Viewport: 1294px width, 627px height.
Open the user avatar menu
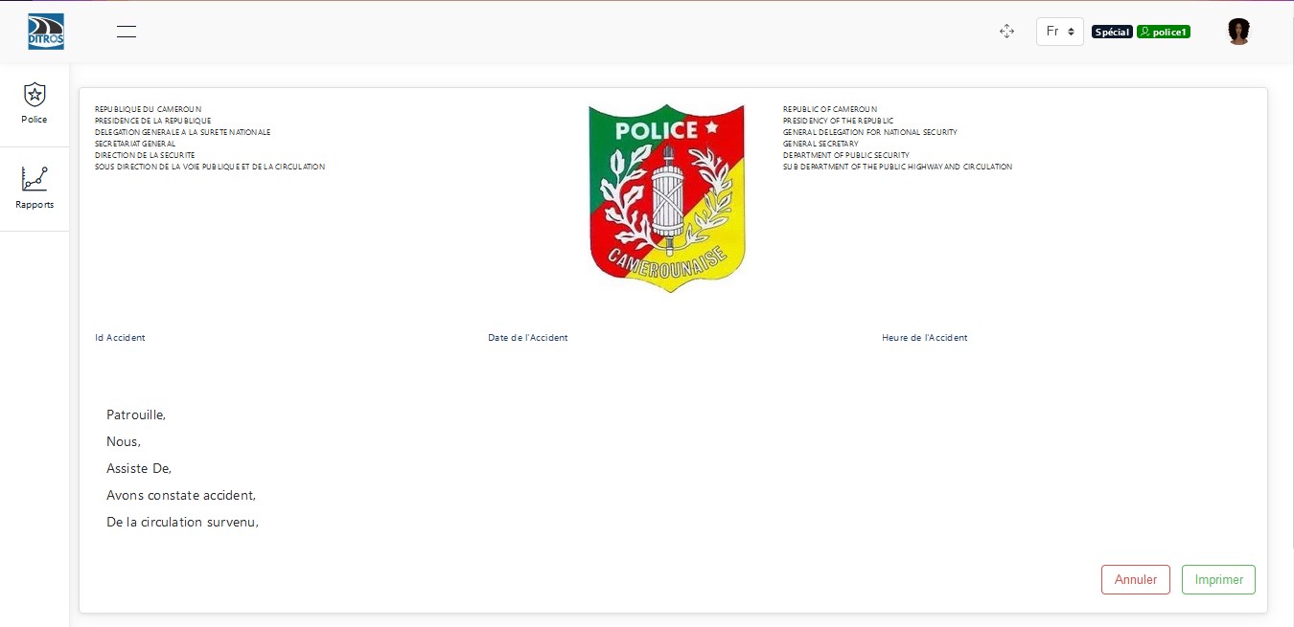(x=1238, y=32)
